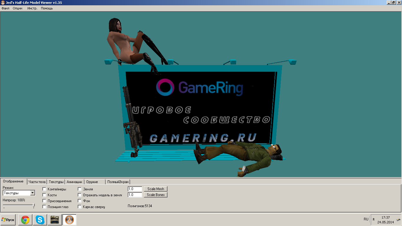Open Skype from the taskbar
402x226 pixels.
pyautogui.click(x=40, y=220)
